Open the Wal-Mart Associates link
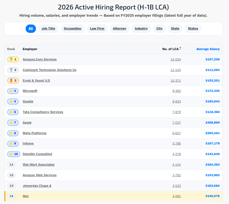Image resolution: width=229 pixels, height=204 pixels. coord(38,164)
